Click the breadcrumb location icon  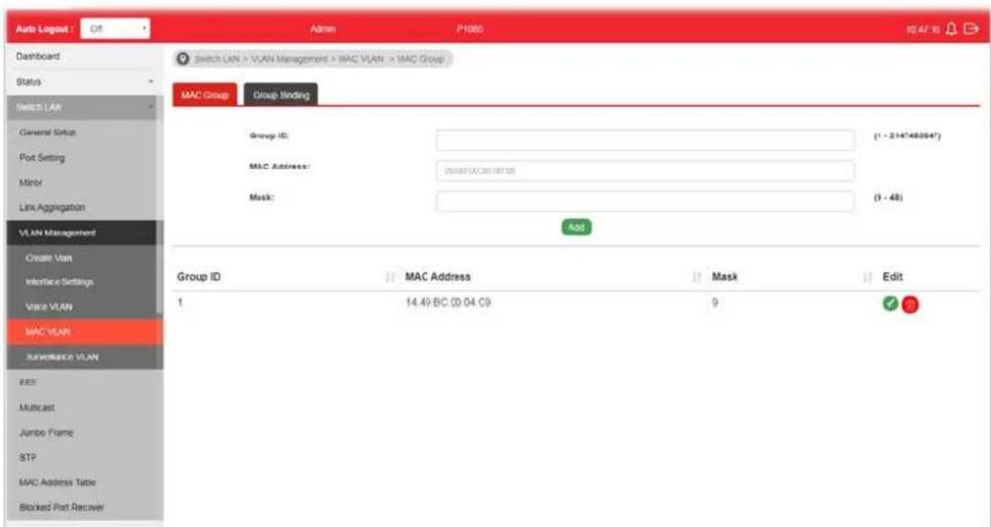pyautogui.click(x=183, y=59)
